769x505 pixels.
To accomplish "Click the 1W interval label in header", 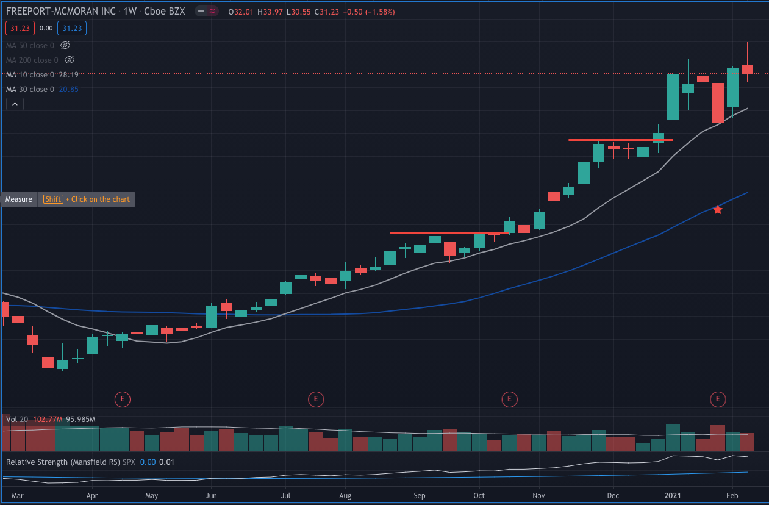I will [131, 12].
